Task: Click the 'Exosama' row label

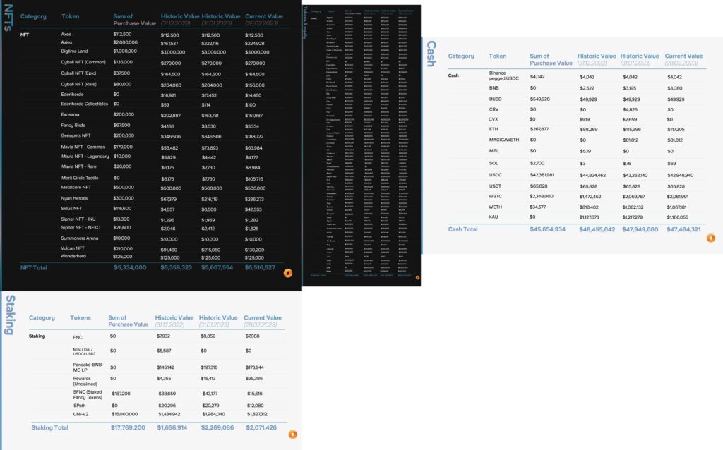Action: [x=70, y=114]
